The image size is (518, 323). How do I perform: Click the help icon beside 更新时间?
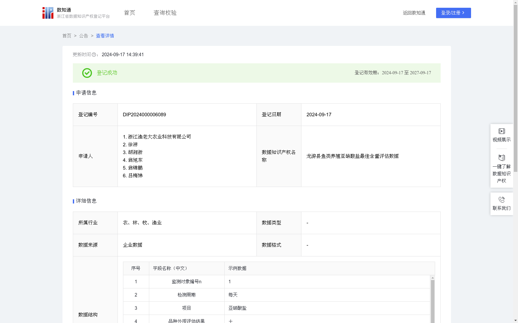(94, 55)
